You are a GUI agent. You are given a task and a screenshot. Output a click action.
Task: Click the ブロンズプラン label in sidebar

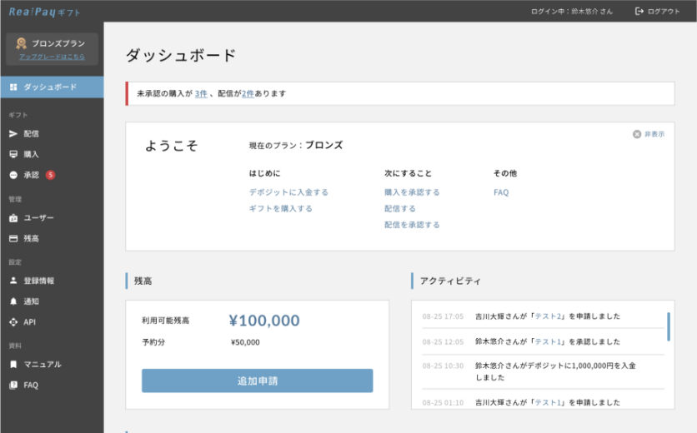point(58,43)
